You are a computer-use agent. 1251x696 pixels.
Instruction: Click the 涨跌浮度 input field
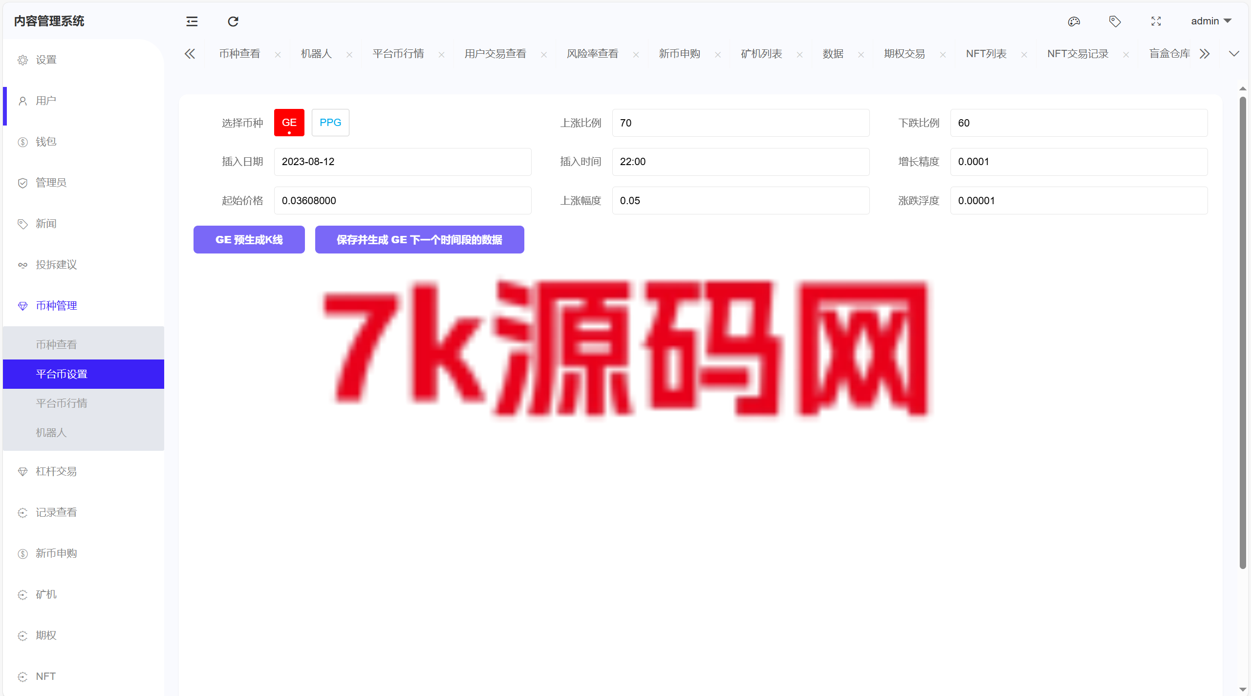click(1078, 200)
